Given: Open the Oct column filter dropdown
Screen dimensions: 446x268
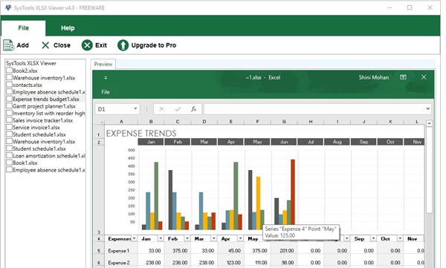Looking at the screenshot, I should point(400,238).
